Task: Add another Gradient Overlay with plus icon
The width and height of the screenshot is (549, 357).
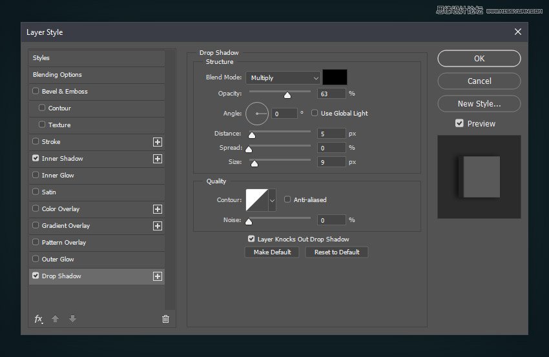Action: point(157,226)
